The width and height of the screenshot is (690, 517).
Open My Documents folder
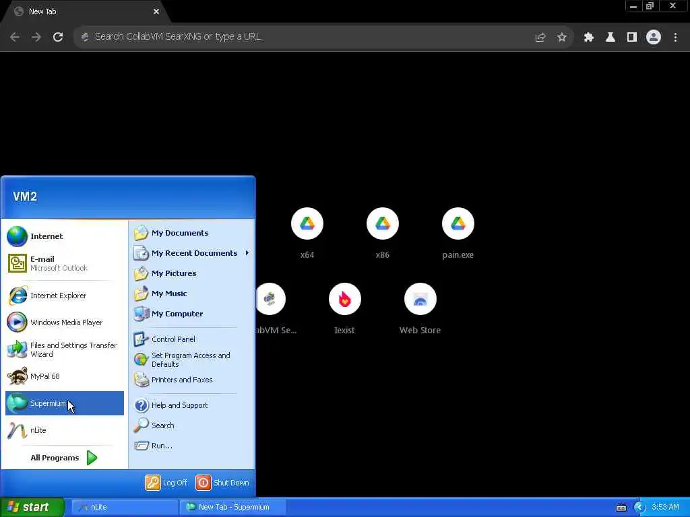coord(192,233)
